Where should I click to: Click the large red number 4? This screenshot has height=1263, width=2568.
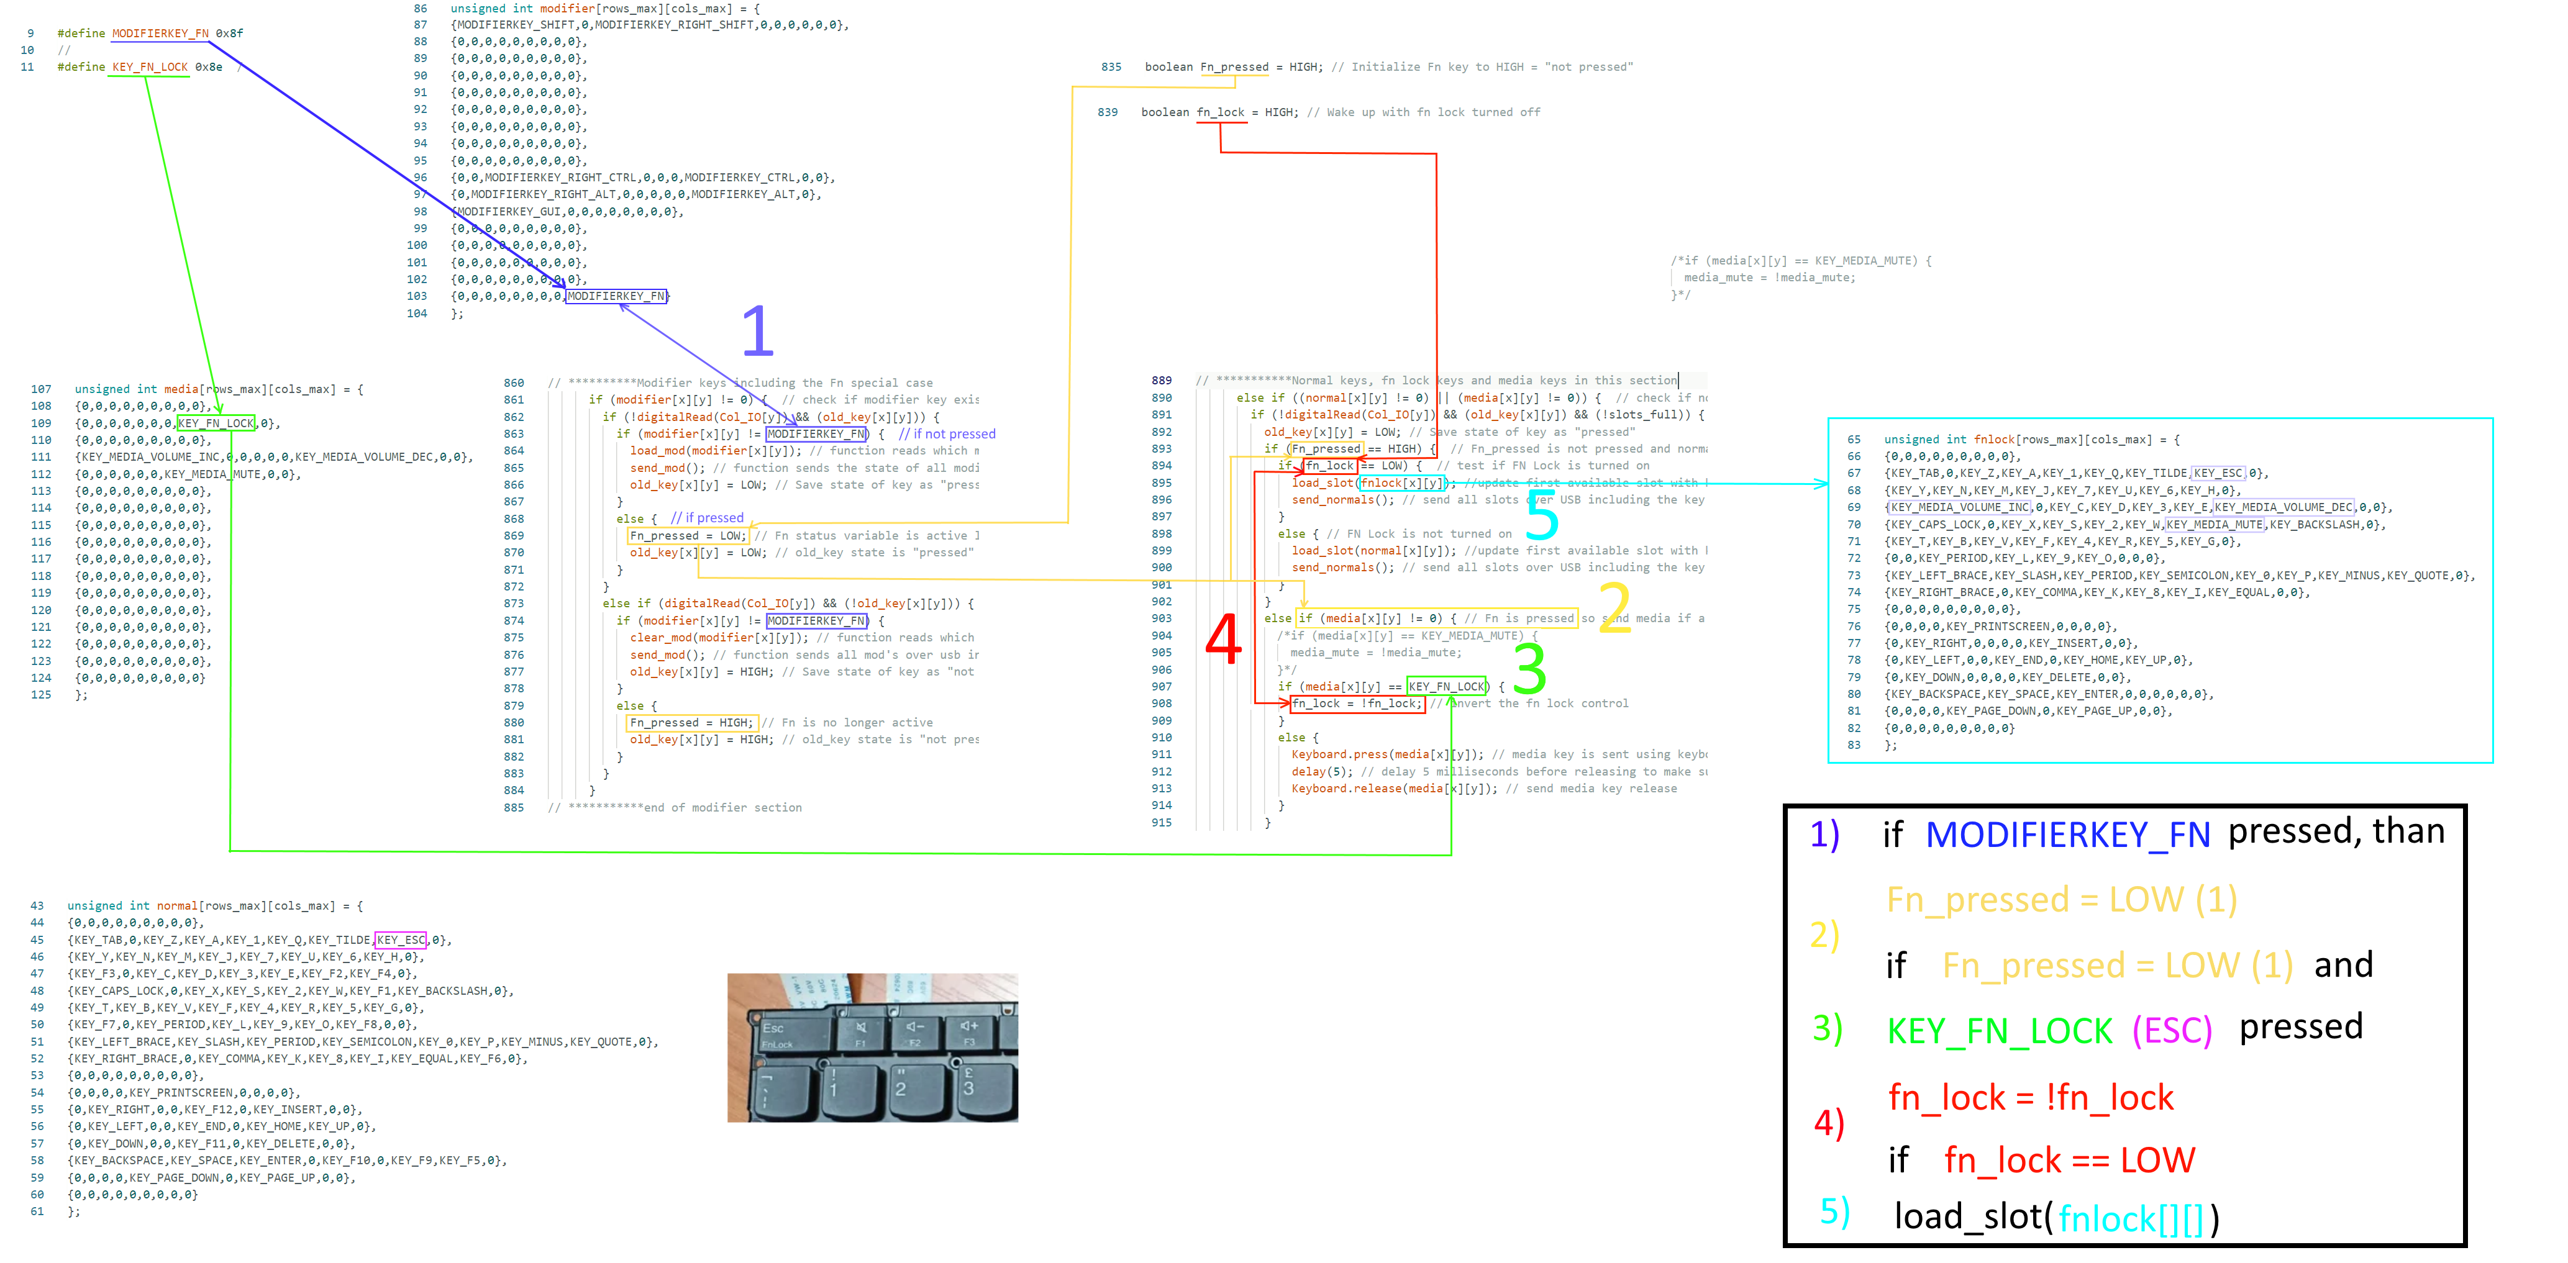tap(1223, 639)
